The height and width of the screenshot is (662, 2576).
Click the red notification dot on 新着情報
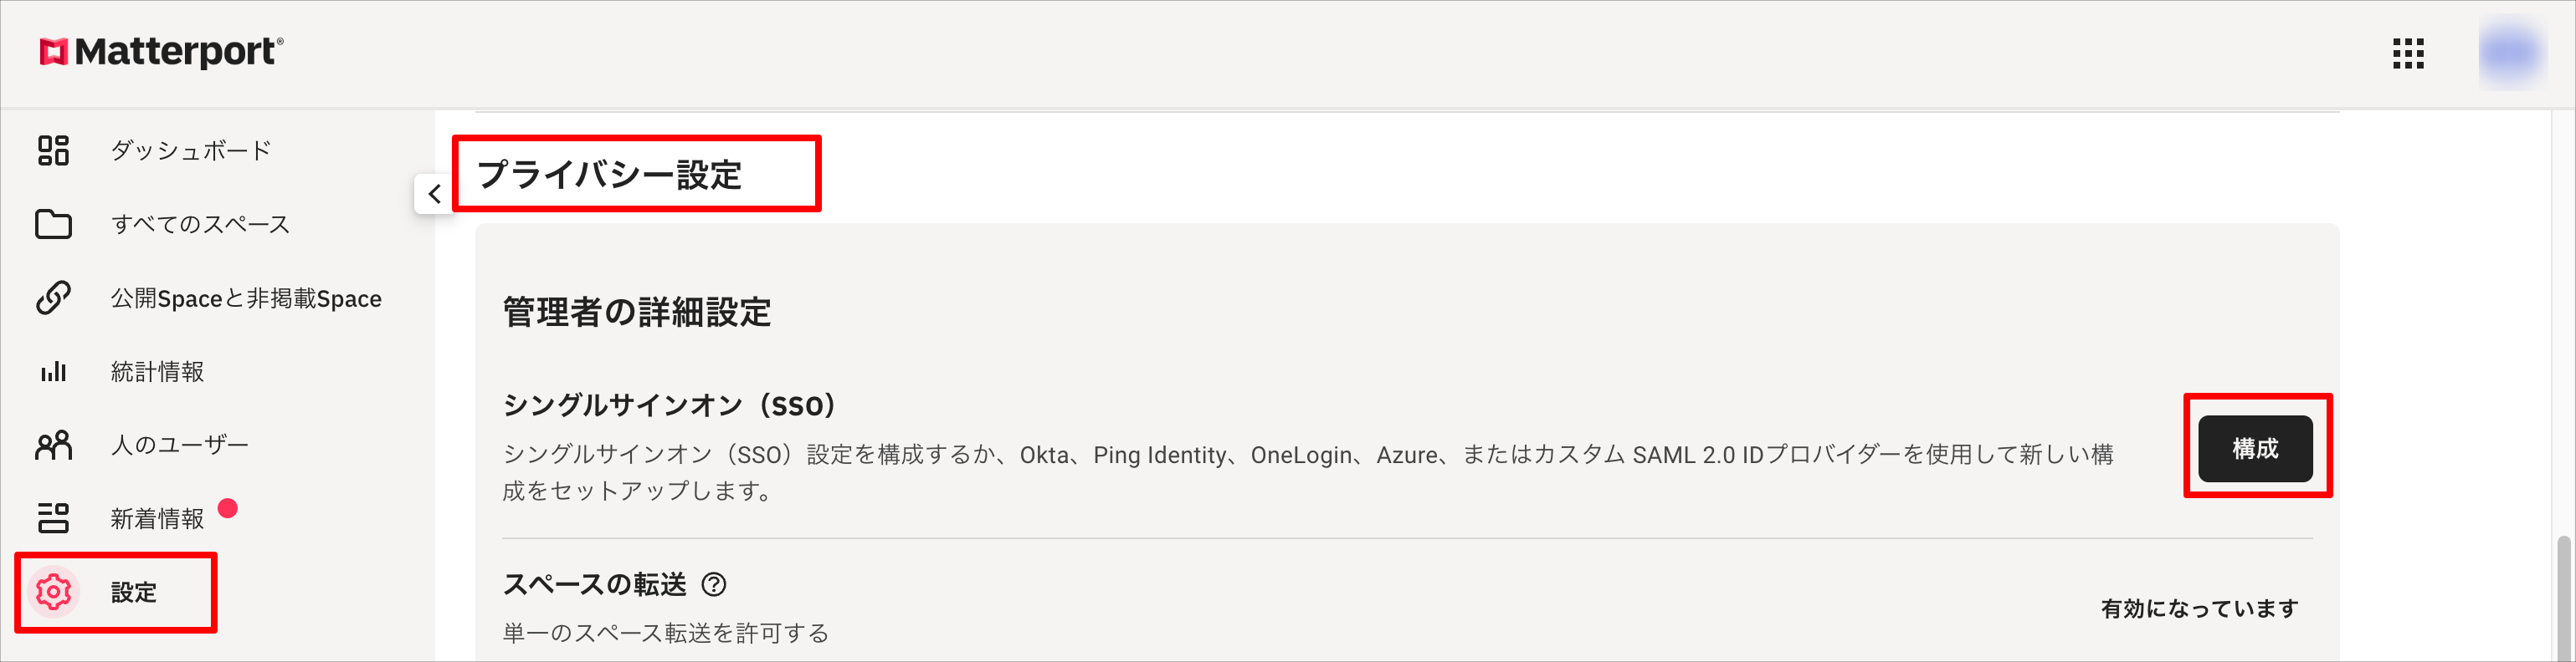[228, 508]
